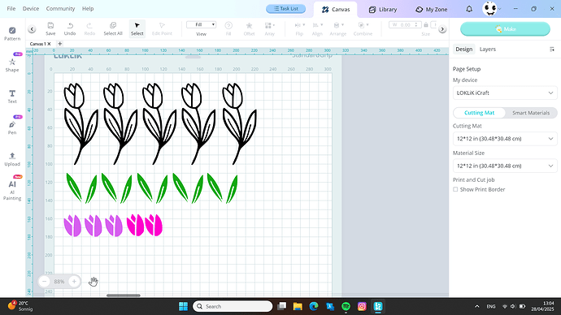
Task: Open the Pattern tool in sidebar
Action: (12, 33)
